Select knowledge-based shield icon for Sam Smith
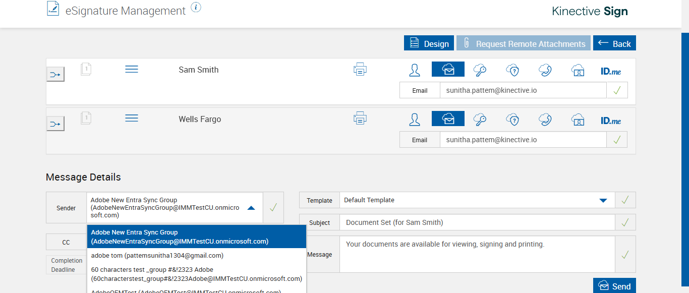 513,70
